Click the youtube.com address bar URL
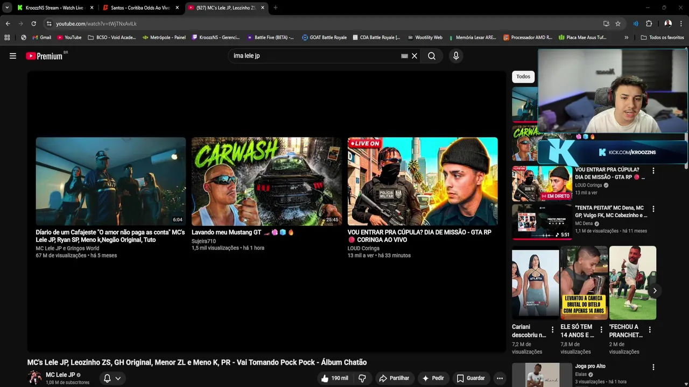689x387 pixels. (96, 24)
